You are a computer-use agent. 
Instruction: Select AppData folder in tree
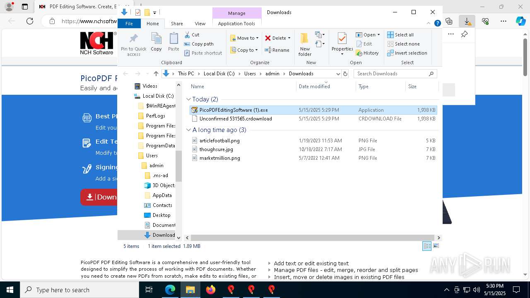158,195
